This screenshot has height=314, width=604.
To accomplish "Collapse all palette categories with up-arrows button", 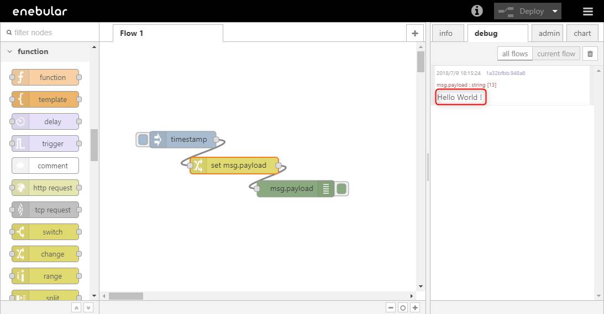I will pyautogui.click(x=76, y=307).
